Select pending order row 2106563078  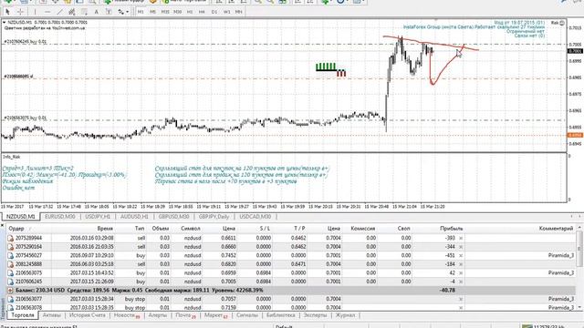(291, 308)
